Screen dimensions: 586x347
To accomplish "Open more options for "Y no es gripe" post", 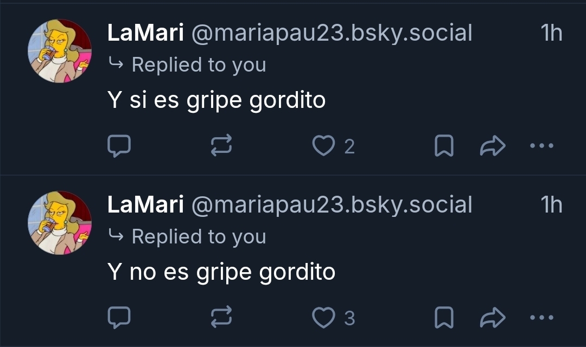I will [x=542, y=318].
